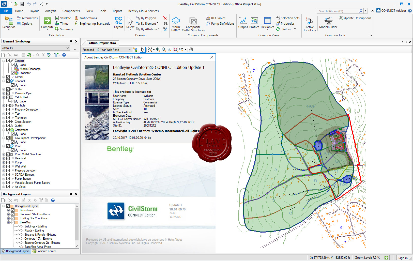The height and width of the screenshot is (261, 413).
Task: Expand the Boundaries tree node
Action: pyautogui.click(x=8, y=210)
